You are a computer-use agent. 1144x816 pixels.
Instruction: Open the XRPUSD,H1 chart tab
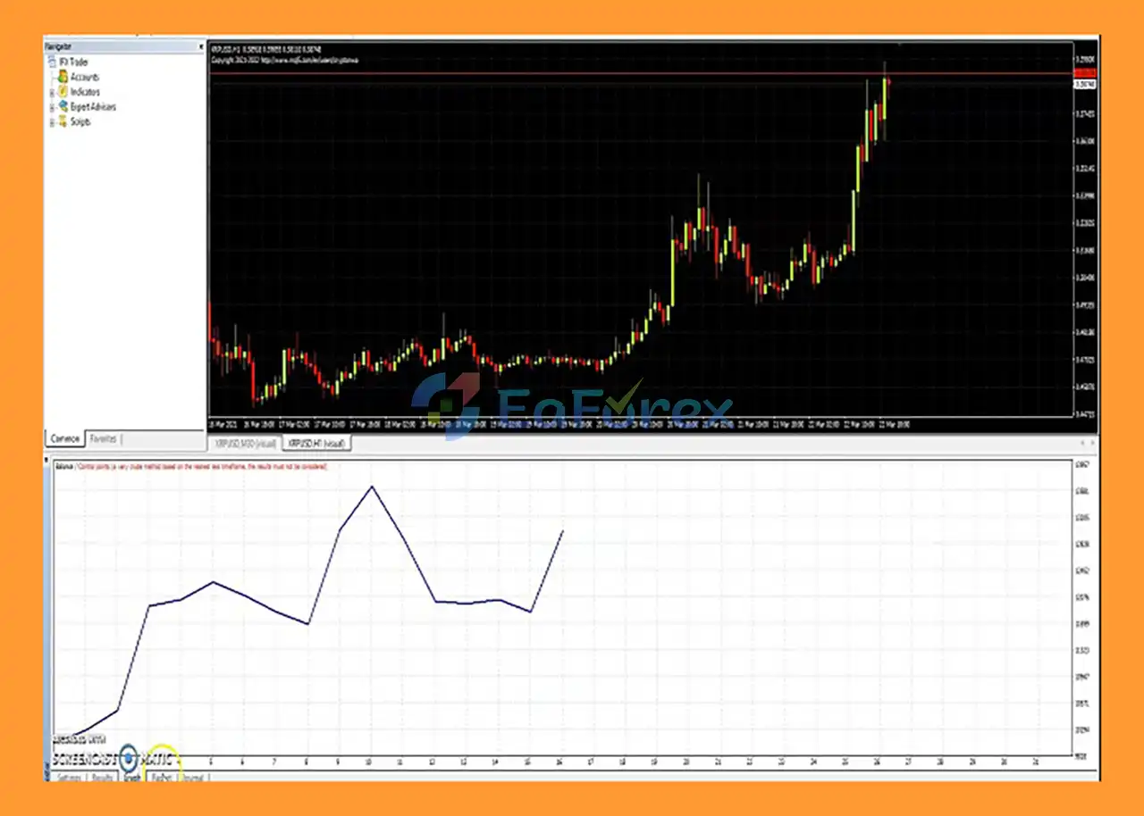pos(317,443)
